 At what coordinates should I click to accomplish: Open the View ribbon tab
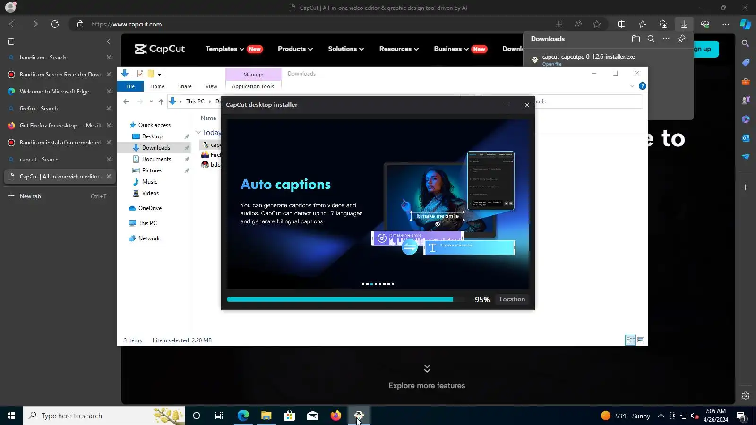tap(211, 86)
